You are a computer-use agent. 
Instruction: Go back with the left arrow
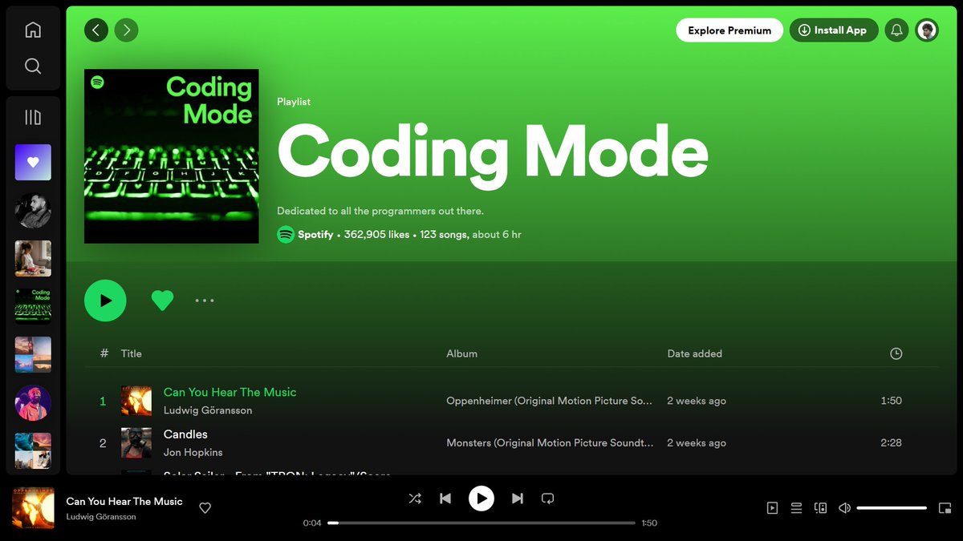96,30
